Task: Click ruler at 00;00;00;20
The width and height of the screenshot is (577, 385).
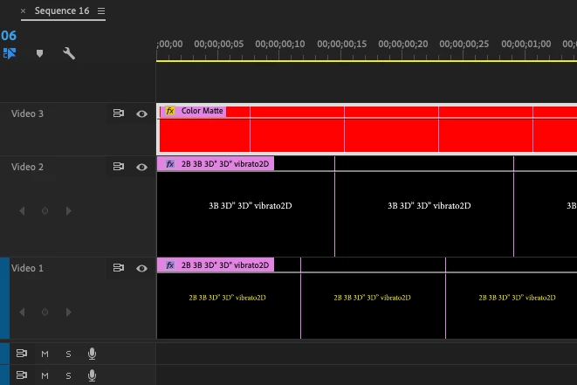Action: [403, 45]
